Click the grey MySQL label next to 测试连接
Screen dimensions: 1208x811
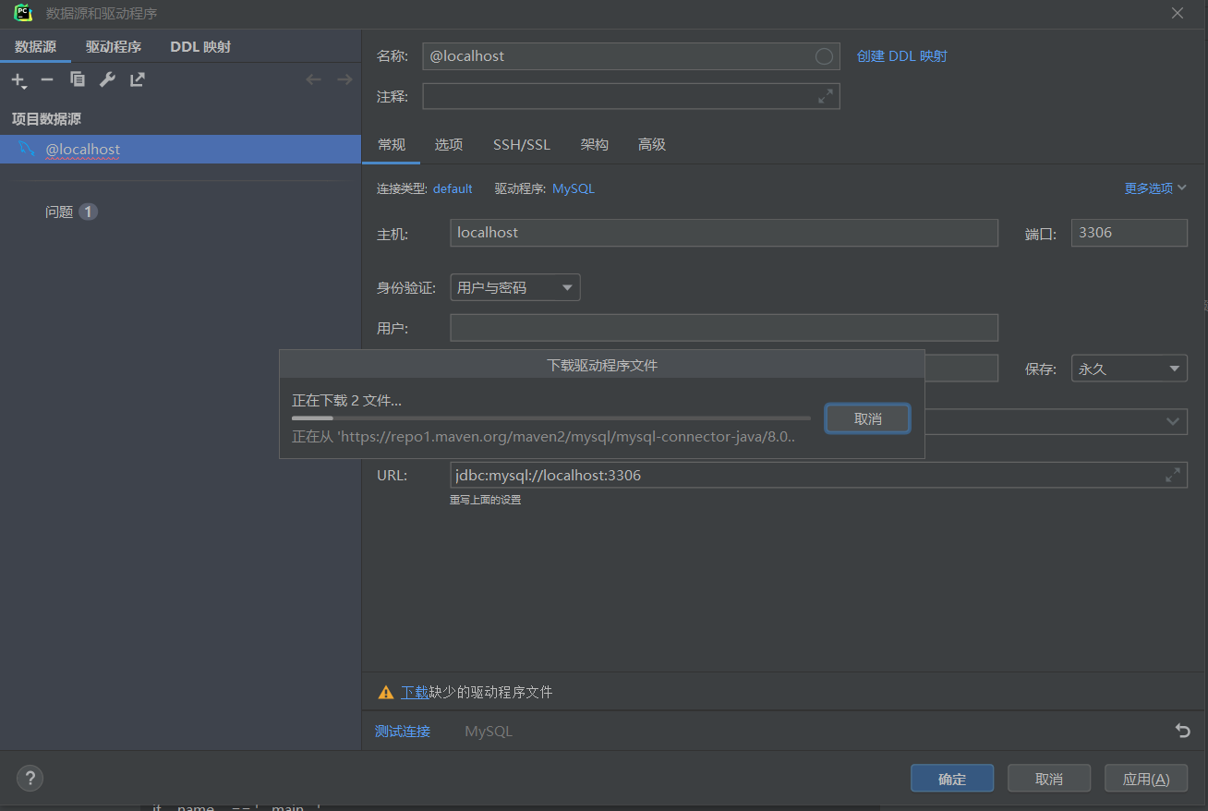tap(489, 732)
